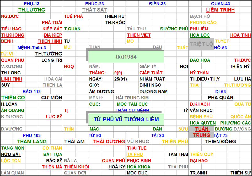Screen dimensions: 252x176
Task: Select the HOÁ QUYỀN cell
Action: [203, 123]
